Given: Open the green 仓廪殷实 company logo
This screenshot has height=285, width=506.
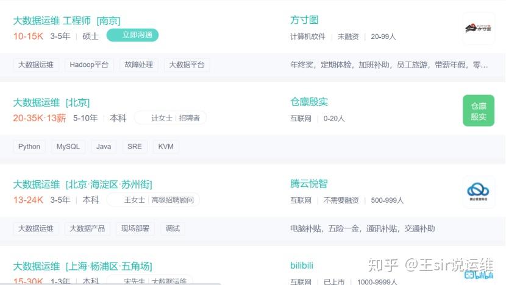Looking at the screenshot, I should pyautogui.click(x=478, y=111).
